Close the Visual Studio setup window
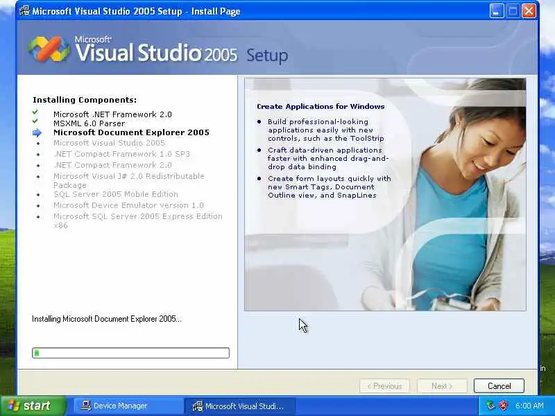 pos(529,11)
